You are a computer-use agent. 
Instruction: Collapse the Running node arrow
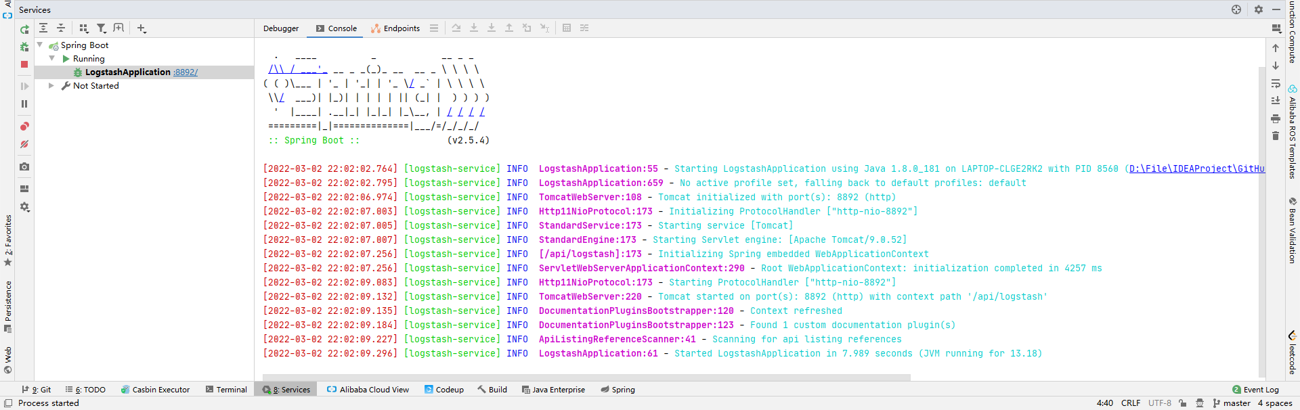point(52,58)
